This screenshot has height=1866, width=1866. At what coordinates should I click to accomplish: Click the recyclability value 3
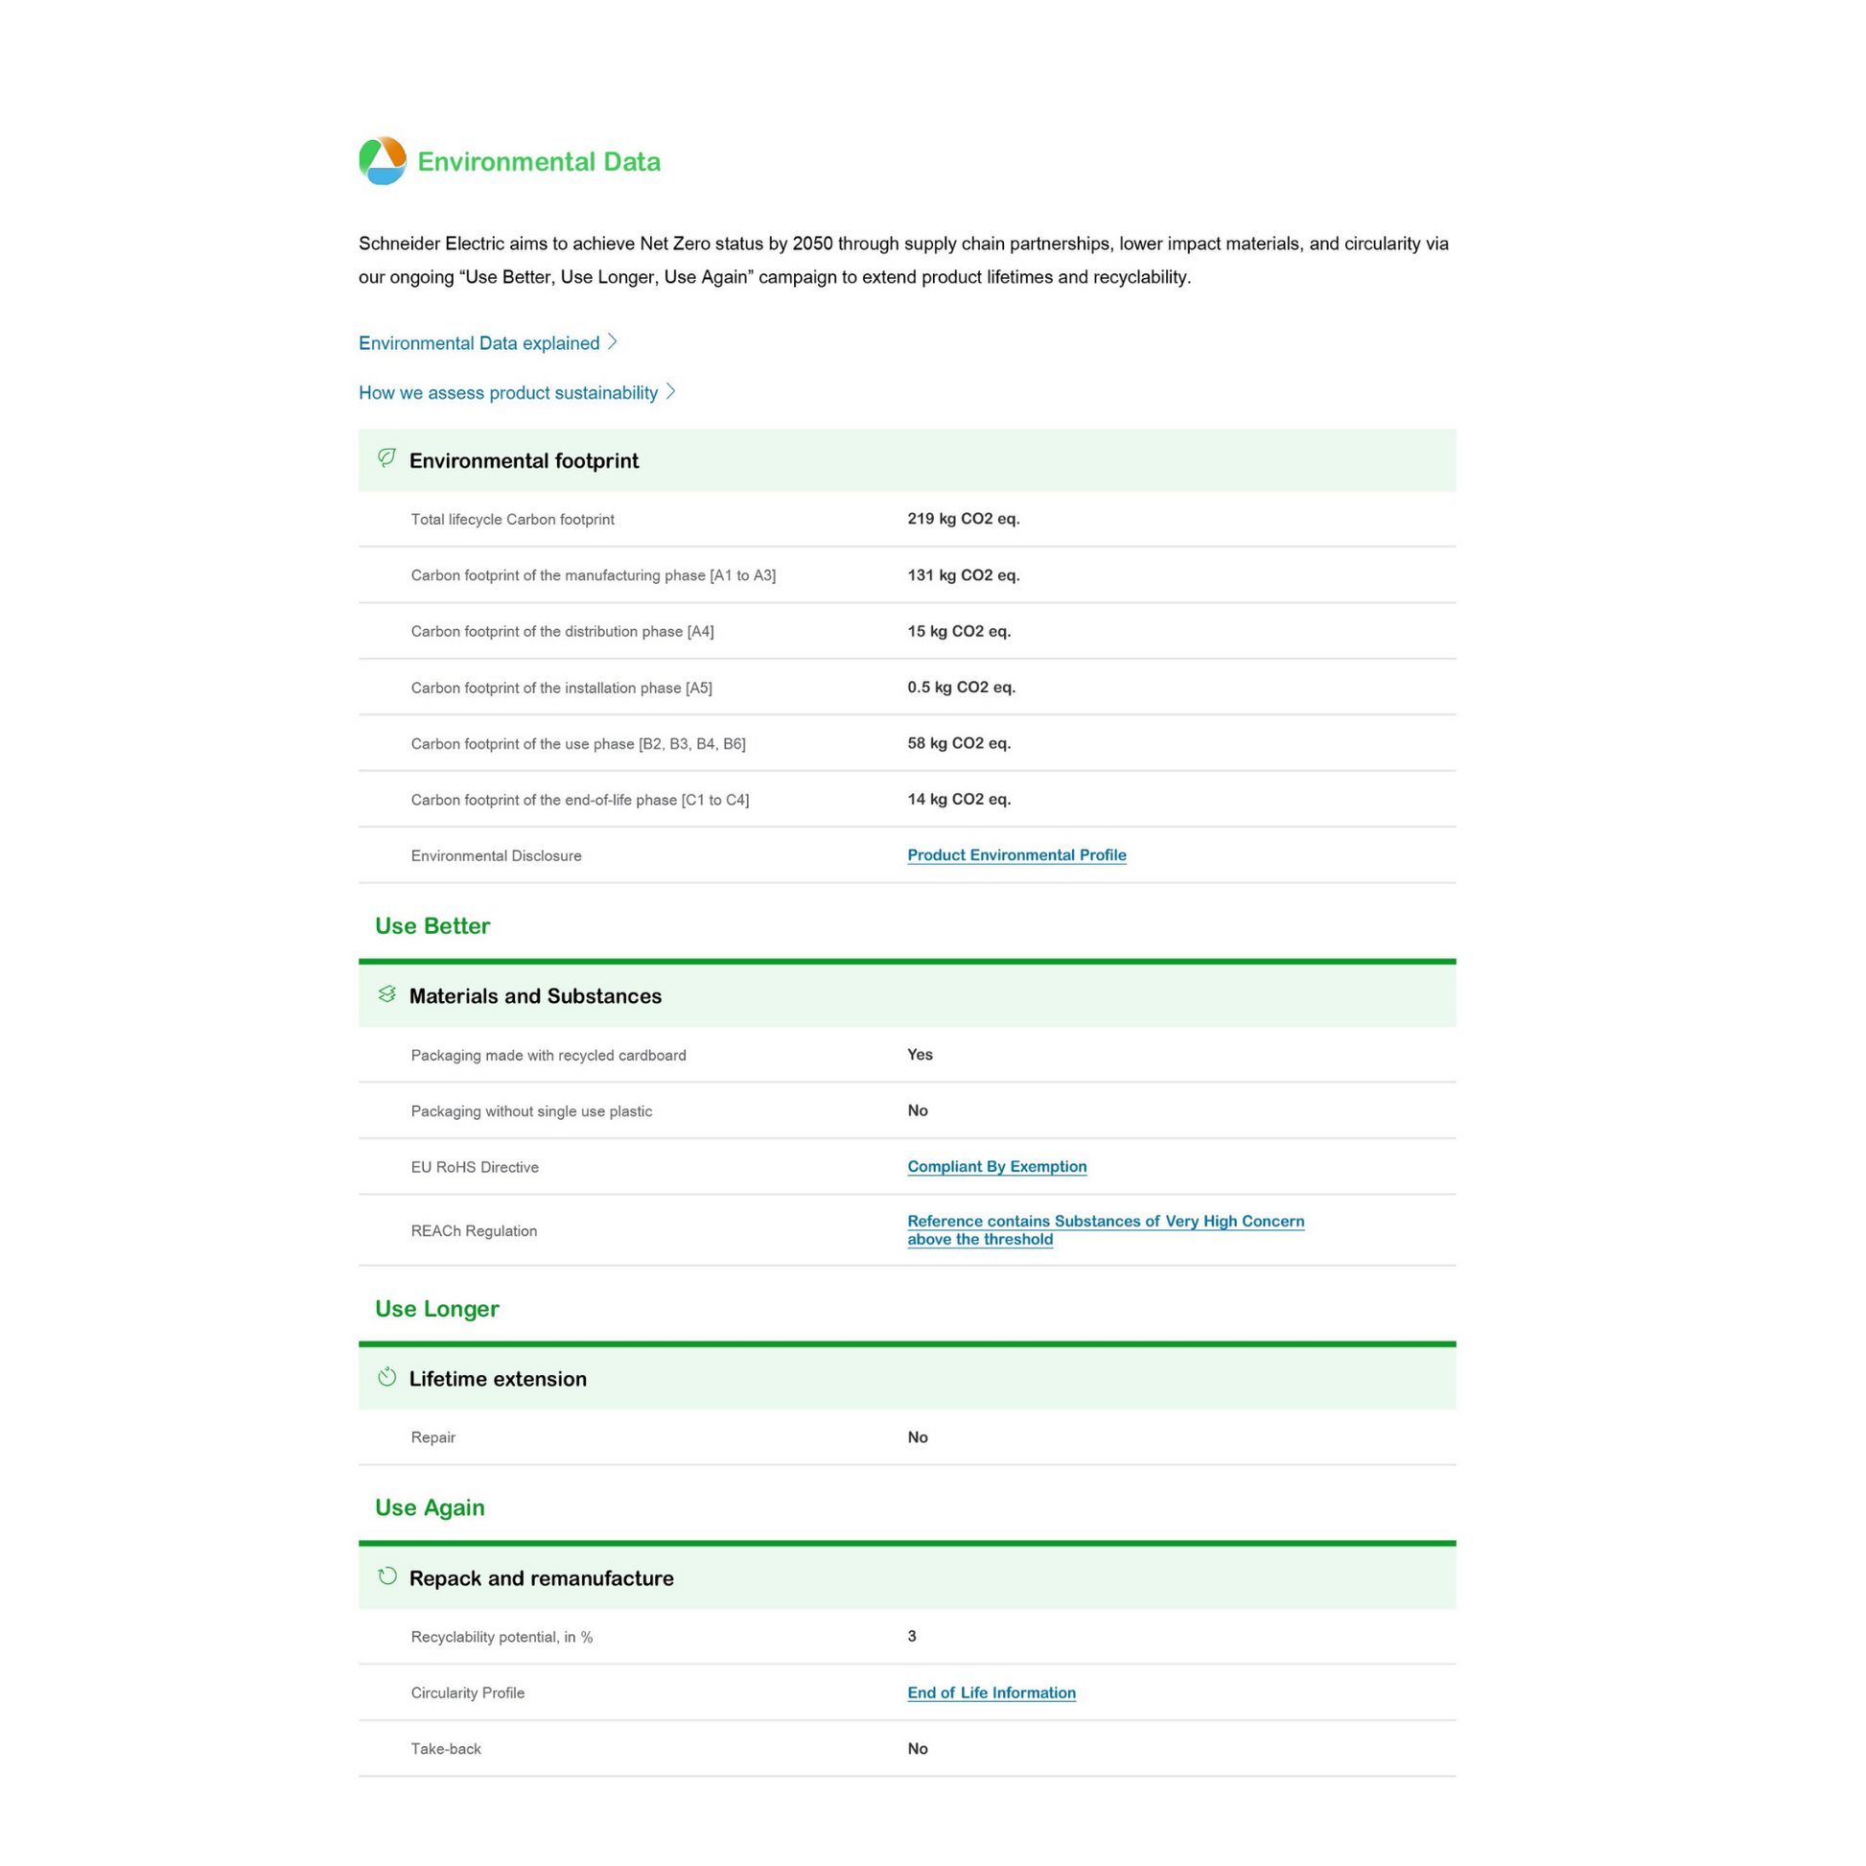point(912,1636)
